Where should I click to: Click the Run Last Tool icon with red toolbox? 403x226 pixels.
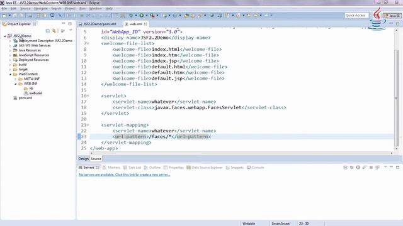pyautogui.click(x=152, y=15)
